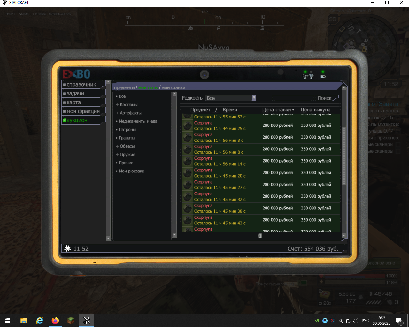Viewport: 409px width, 327px height.
Task: Open the Minecraft block icon on the taskbar
Action: 71,321
